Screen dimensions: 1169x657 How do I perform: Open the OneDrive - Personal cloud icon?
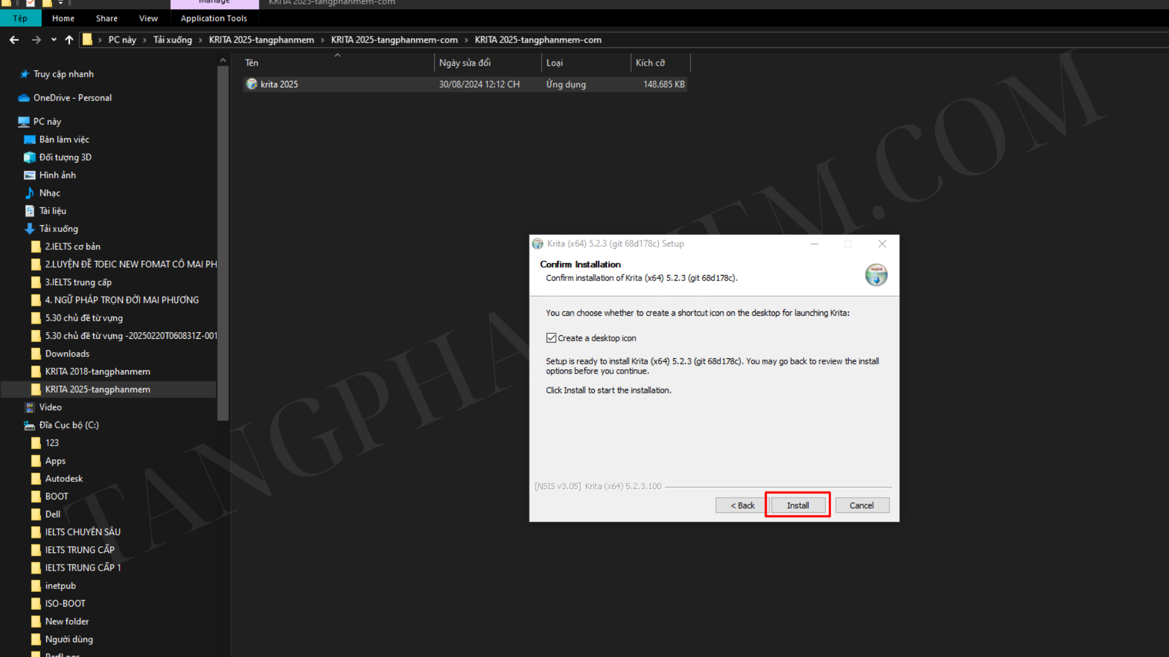pyautogui.click(x=24, y=98)
